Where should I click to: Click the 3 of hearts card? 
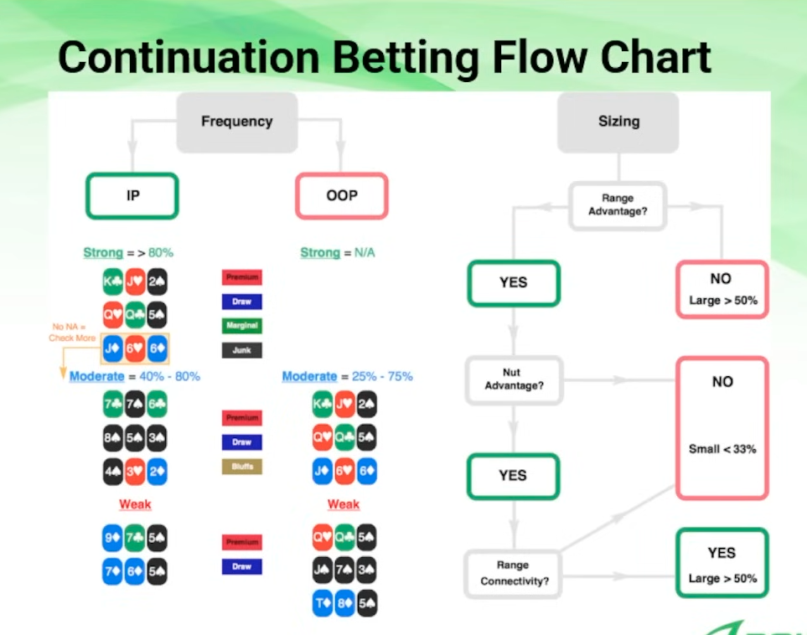point(135,471)
